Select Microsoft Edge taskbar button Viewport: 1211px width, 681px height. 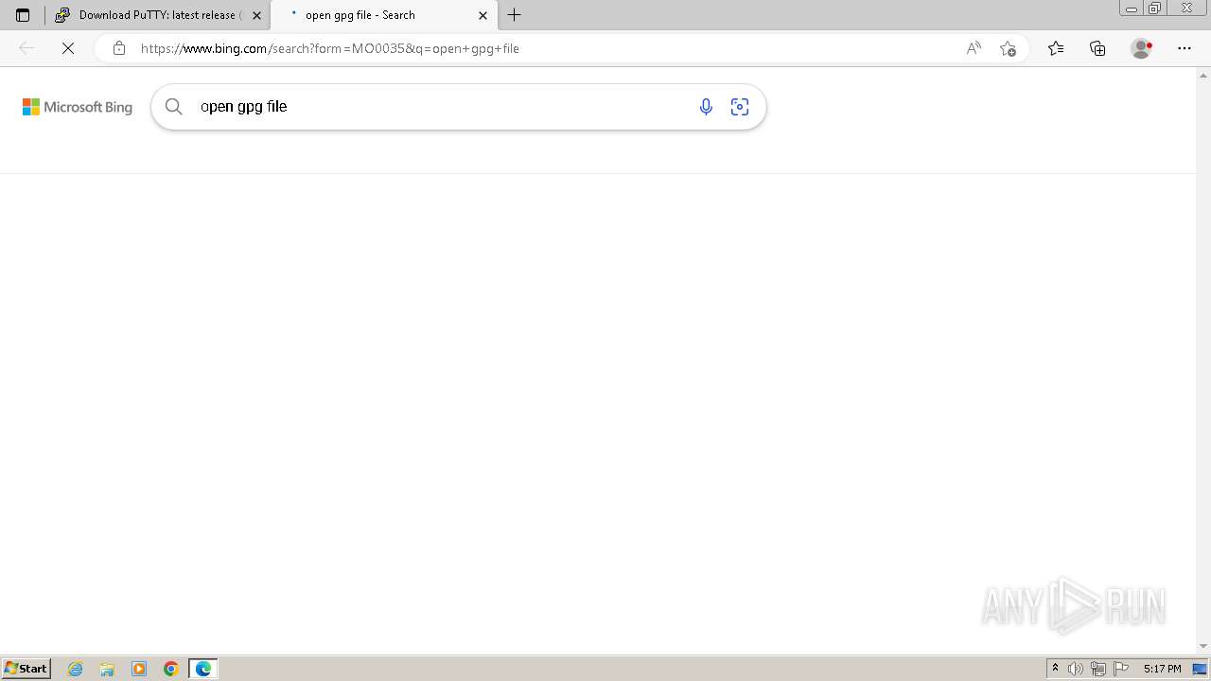point(203,669)
